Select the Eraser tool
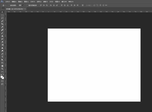The height and width of the screenshot is (112, 152). 2,42
